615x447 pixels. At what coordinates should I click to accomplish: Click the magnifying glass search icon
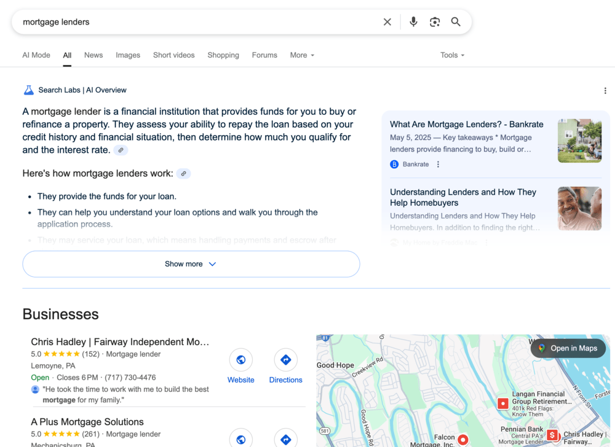pos(455,22)
